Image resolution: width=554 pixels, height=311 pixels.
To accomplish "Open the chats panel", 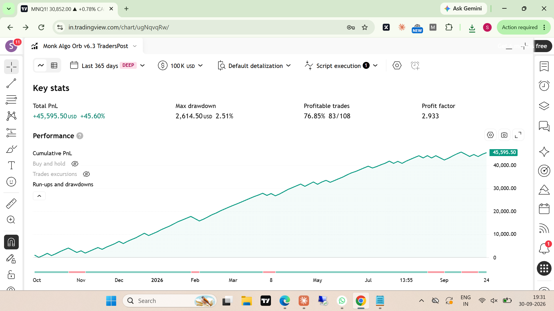I will coord(544,126).
